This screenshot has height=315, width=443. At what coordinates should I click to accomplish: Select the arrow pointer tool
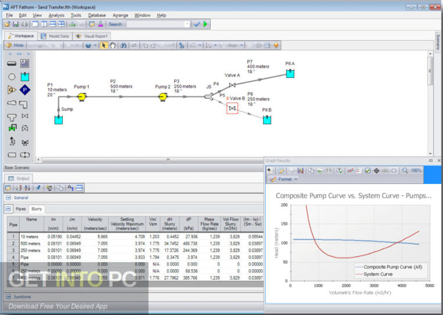(104, 45)
